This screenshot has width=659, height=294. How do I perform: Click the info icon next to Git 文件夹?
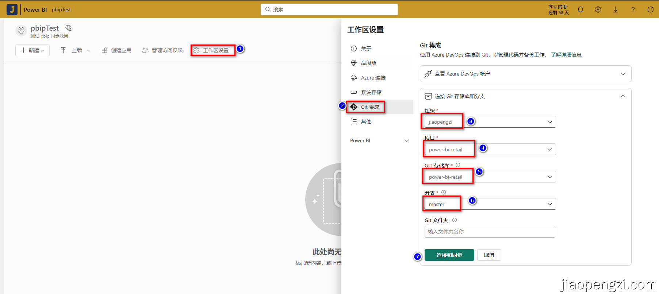pyautogui.click(x=455, y=220)
